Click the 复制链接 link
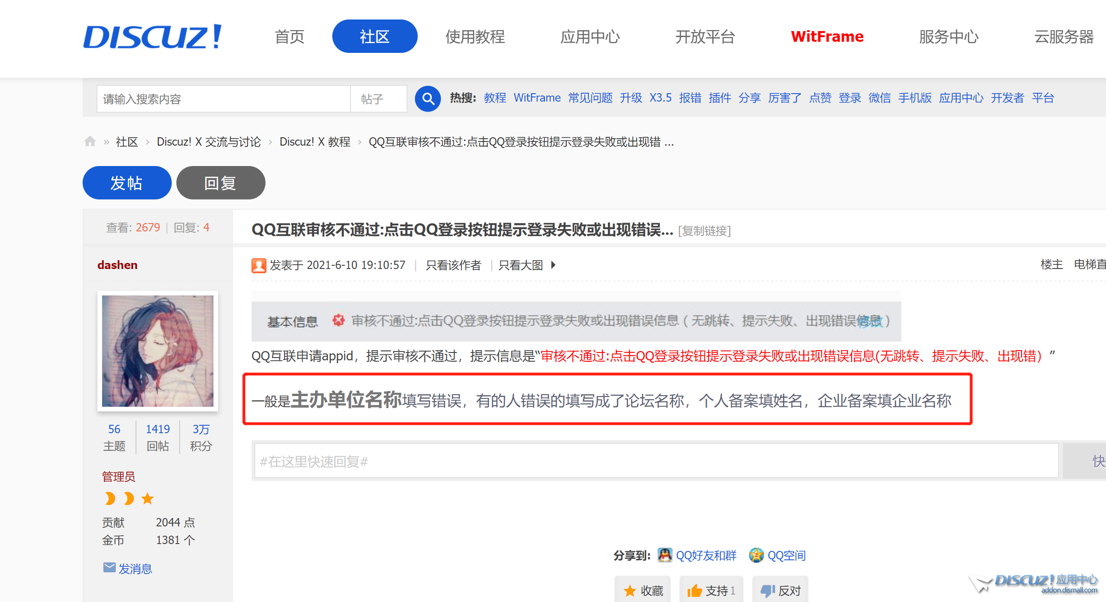Screen dimensions: 1106x602 click(704, 231)
